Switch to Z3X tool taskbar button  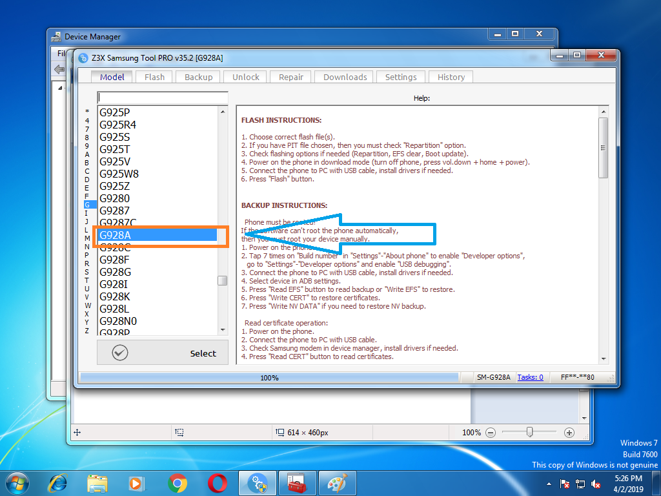click(x=258, y=483)
